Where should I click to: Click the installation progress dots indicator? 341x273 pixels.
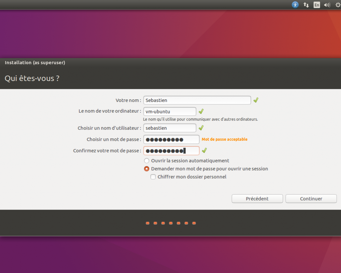(170, 223)
